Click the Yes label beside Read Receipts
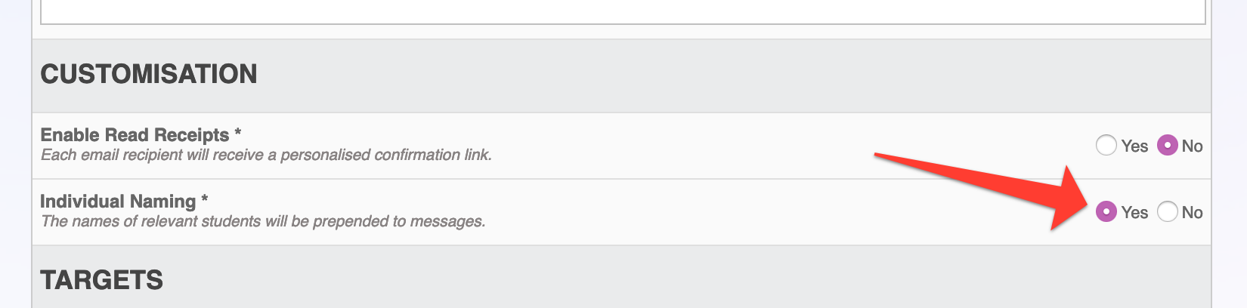The width and height of the screenshot is (1247, 308). (1134, 146)
